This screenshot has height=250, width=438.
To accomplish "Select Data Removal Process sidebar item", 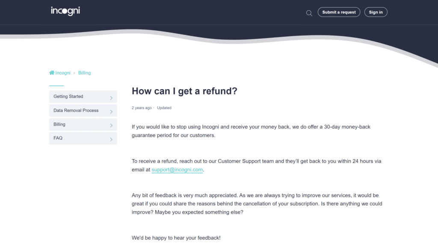I will point(83,110).
